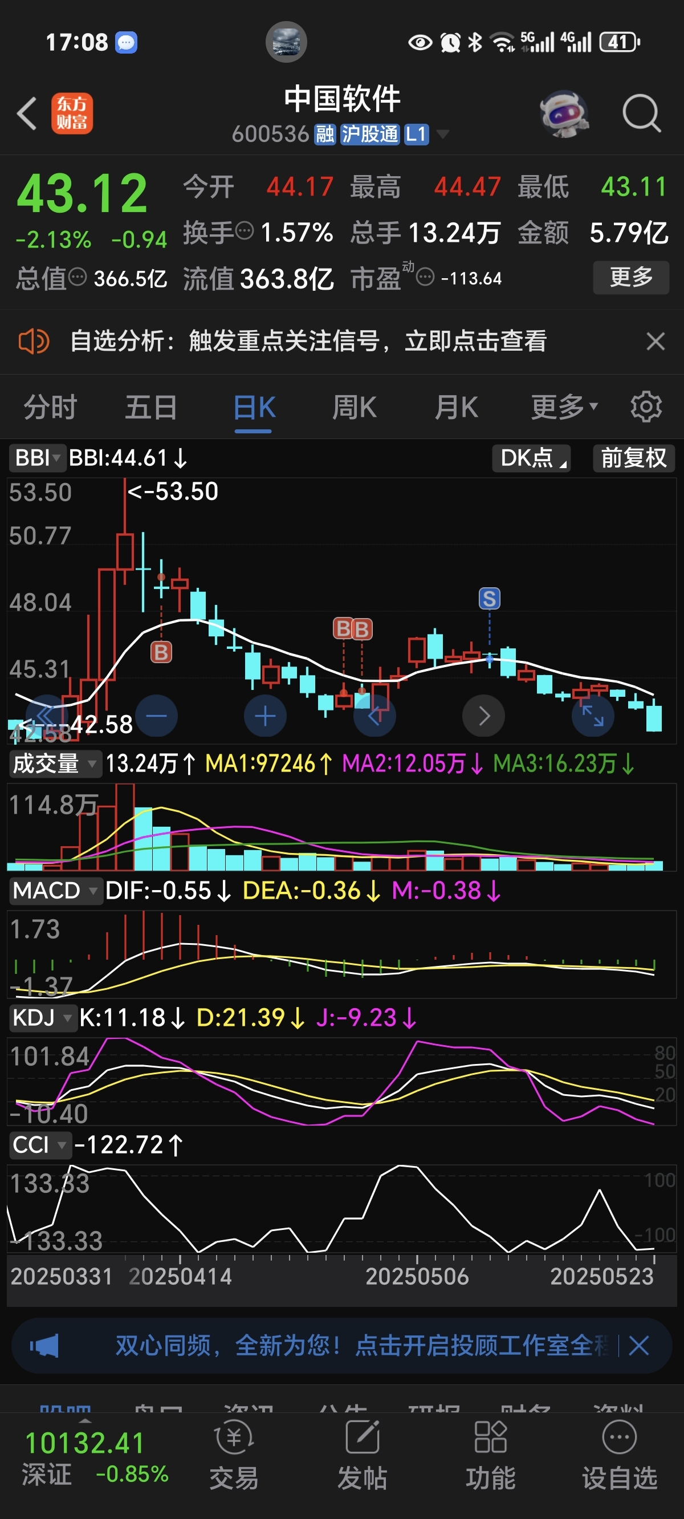Image resolution: width=684 pixels, height=1519 pixels.
Task: Switch to the 周K tab
Action: pyautogui.click(x=354, y=407)
